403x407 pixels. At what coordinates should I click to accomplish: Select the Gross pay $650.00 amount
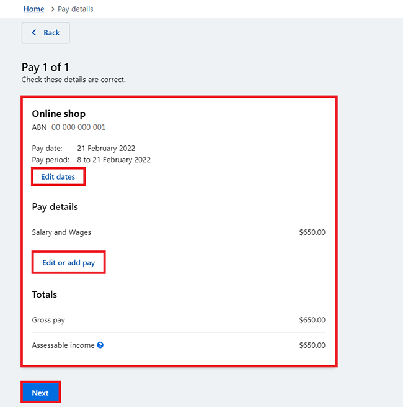(312, 320)
